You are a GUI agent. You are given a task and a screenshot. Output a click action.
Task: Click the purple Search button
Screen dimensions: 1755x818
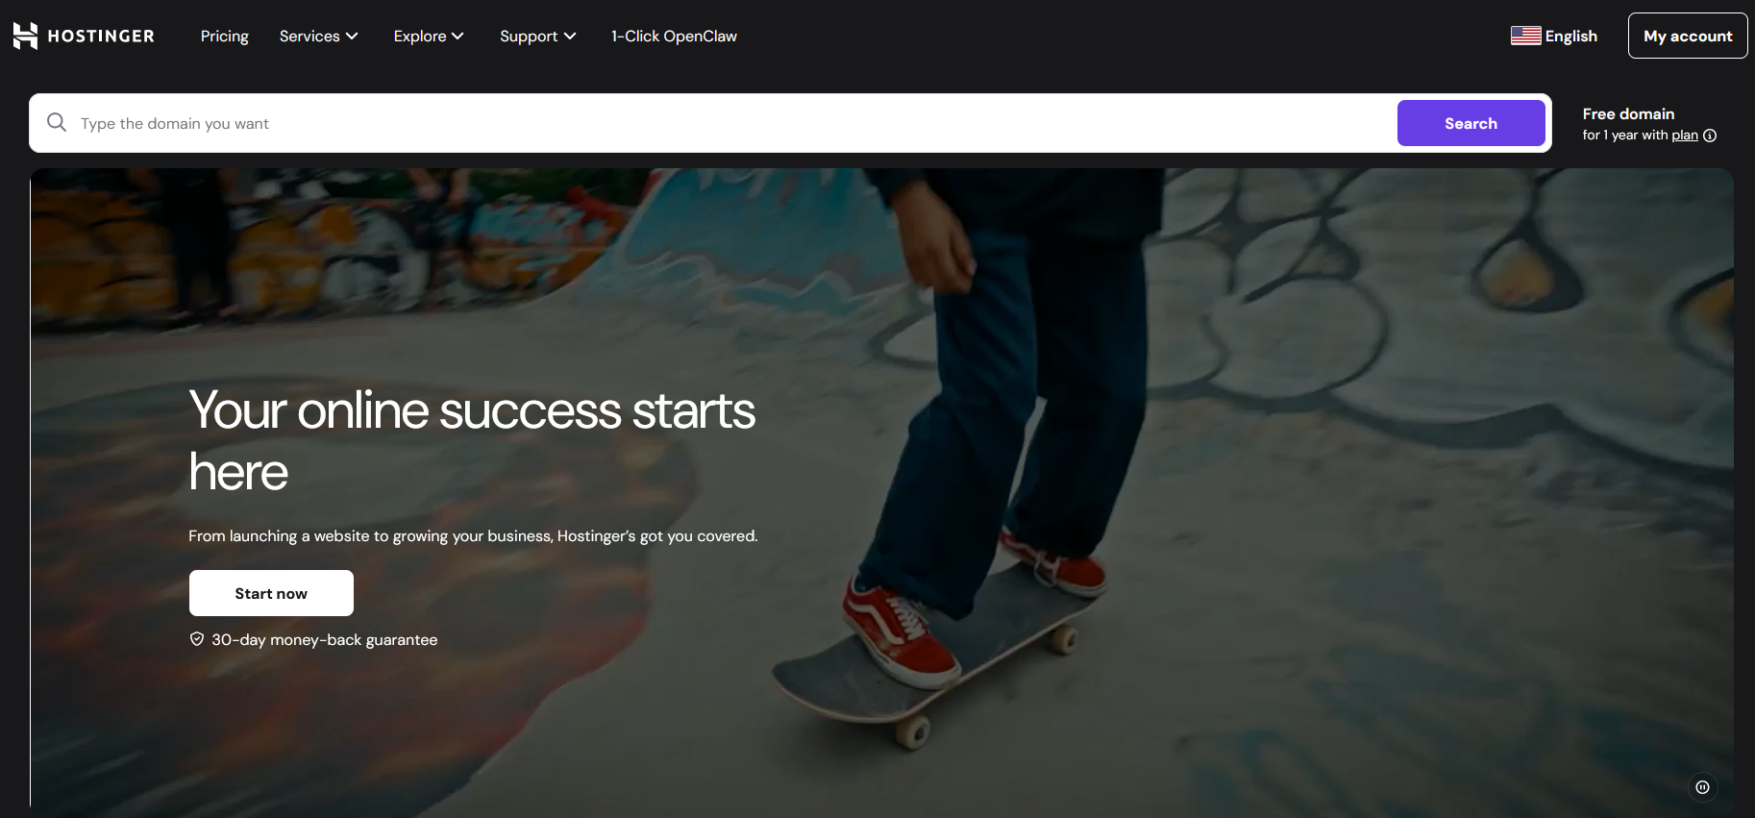[x=1471, y=123]
